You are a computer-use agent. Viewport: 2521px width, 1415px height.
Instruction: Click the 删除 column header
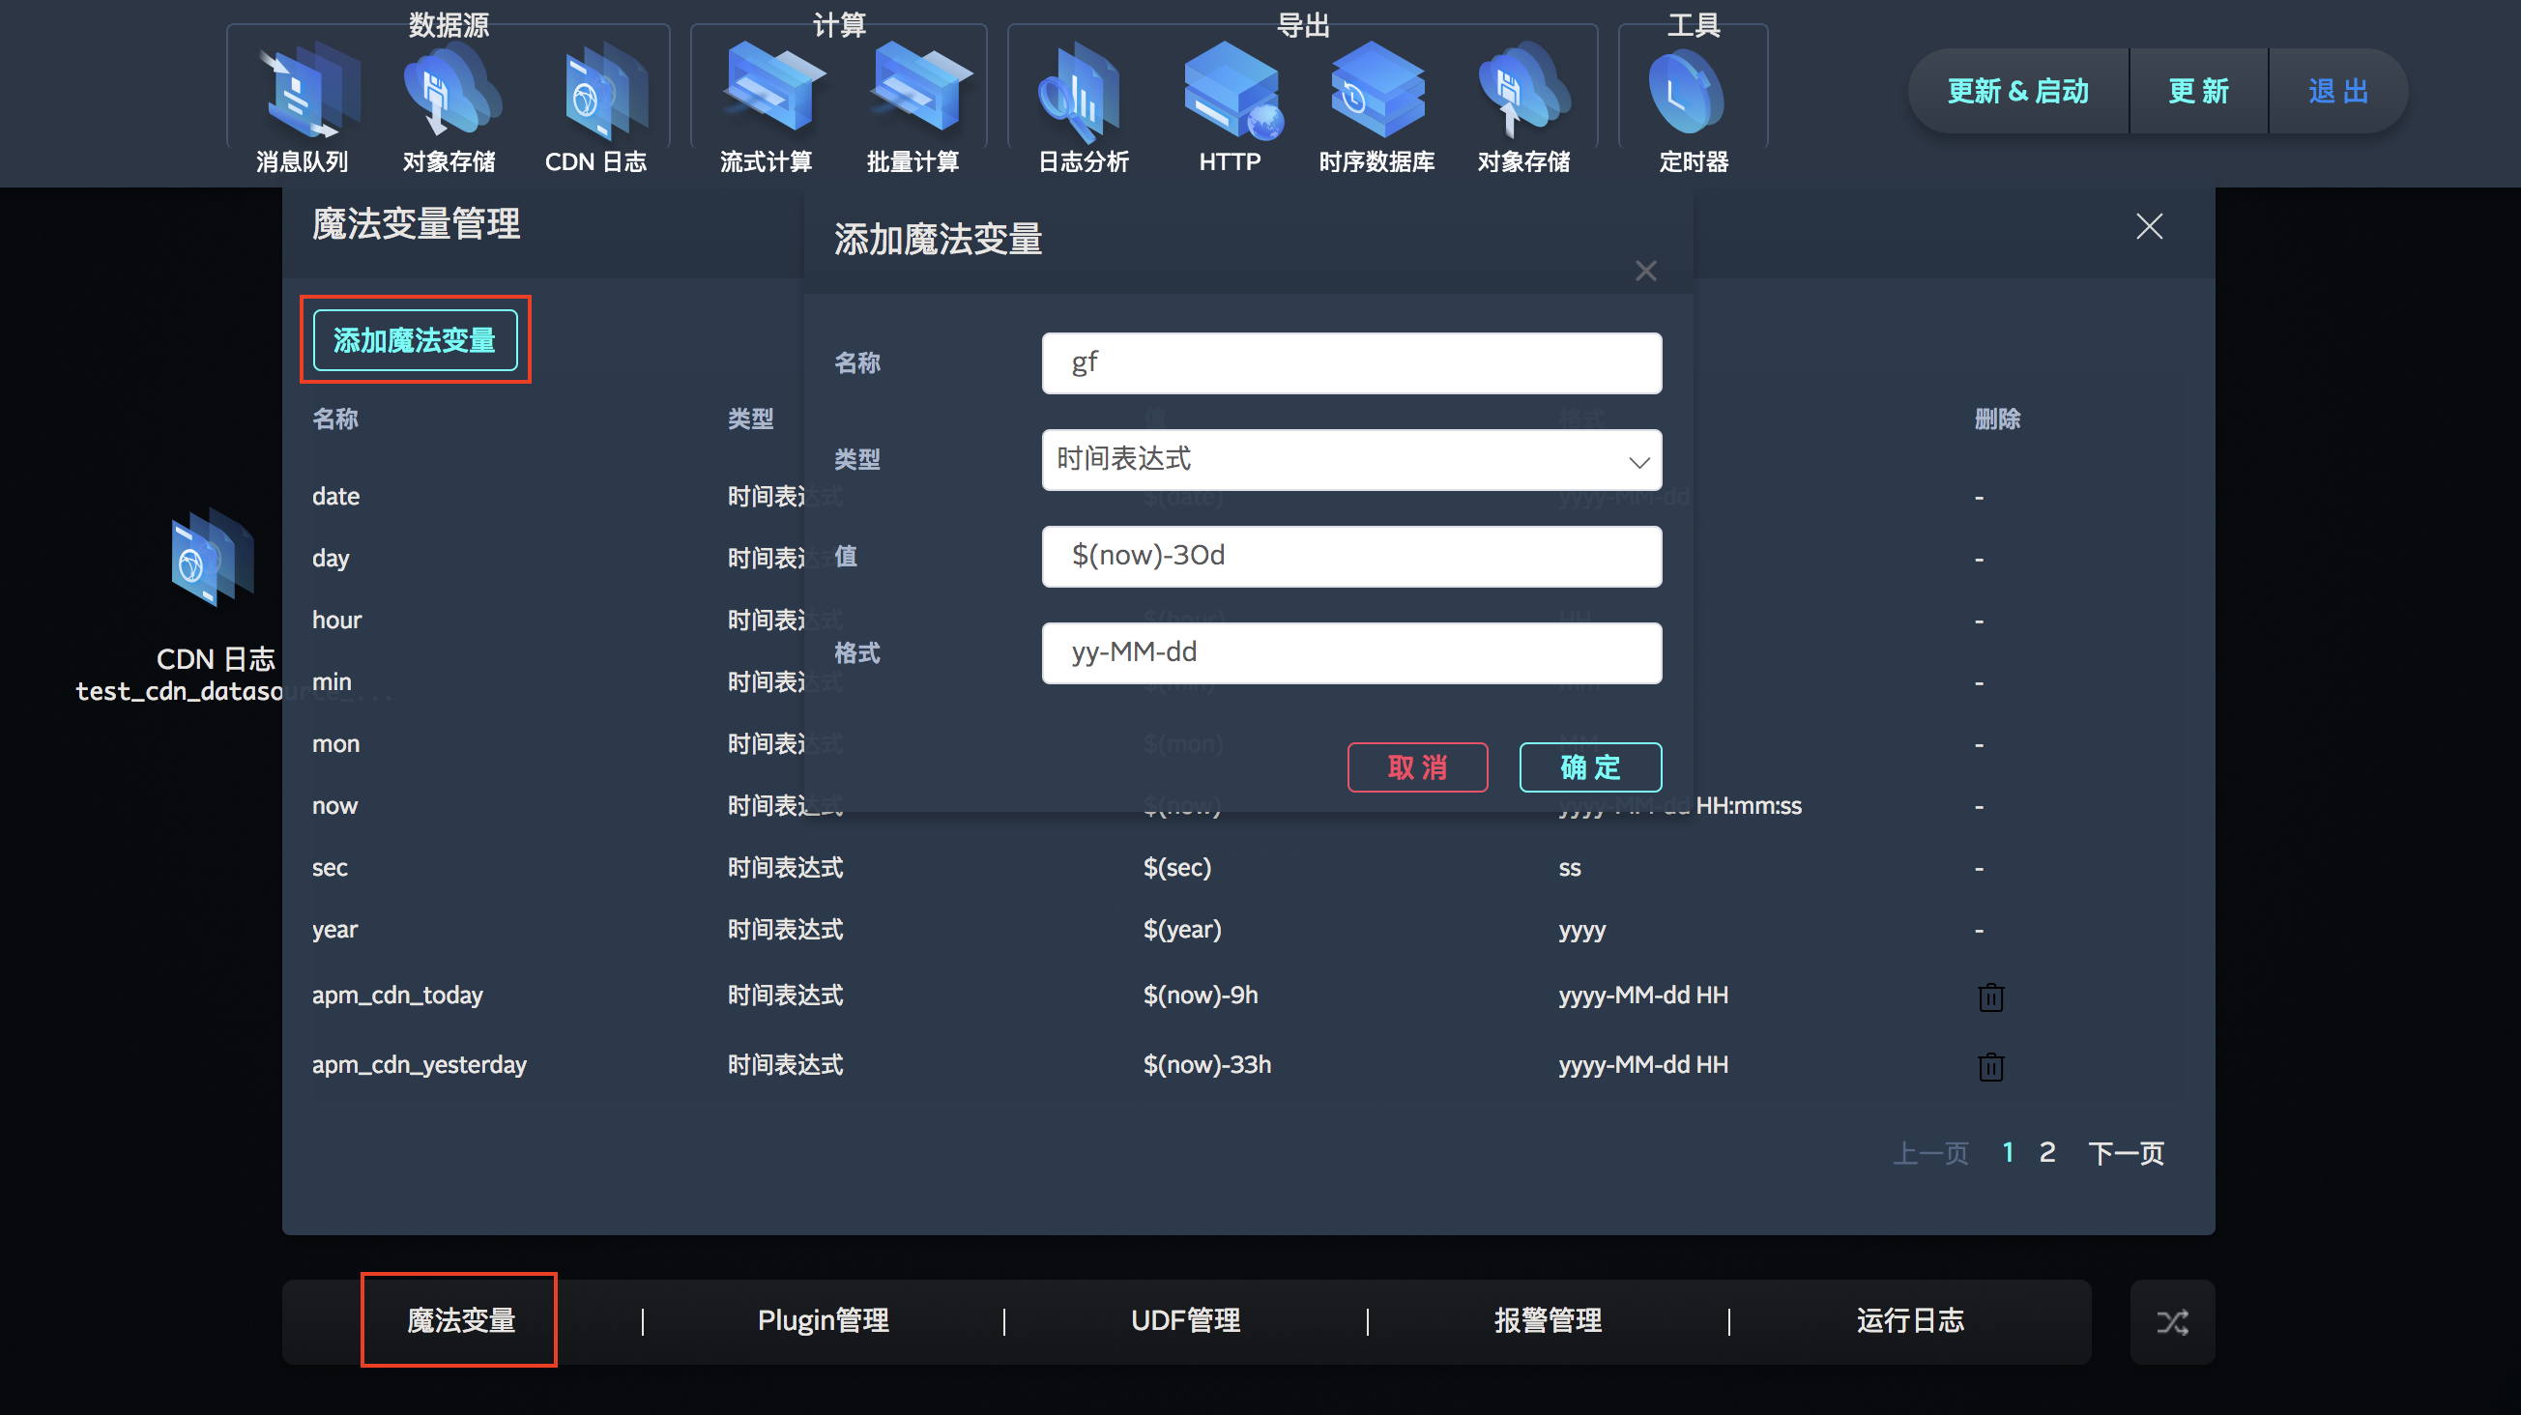click(1997, 419)
